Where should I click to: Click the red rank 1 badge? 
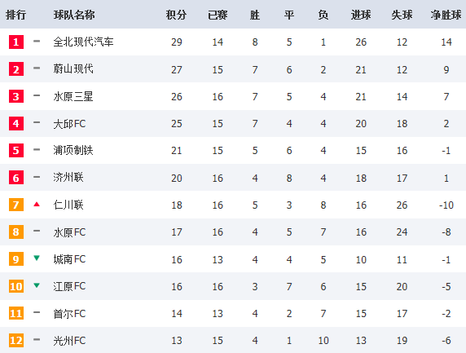(16, 42)
